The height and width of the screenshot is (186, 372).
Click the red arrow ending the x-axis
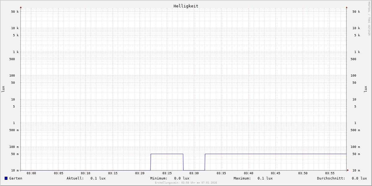click(348, 170)
